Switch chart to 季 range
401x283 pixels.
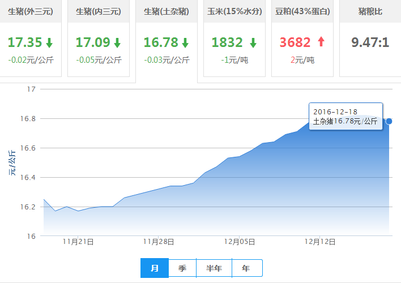182,268
